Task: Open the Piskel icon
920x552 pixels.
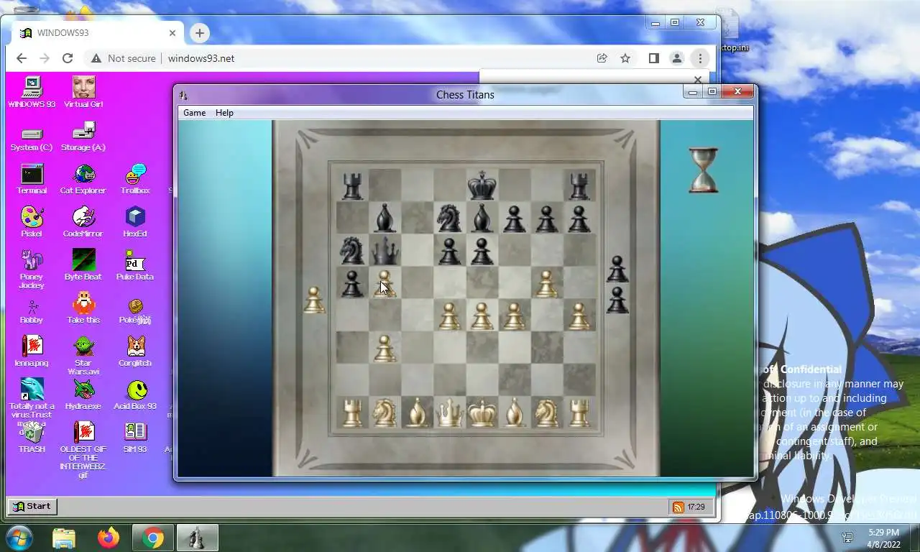Action: 32,222
